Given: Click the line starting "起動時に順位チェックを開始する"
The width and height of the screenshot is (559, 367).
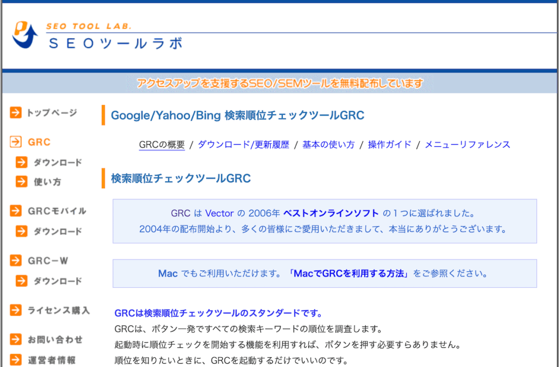Looking at the screenshot, I should pyautogui.click(x=288, y=345).
